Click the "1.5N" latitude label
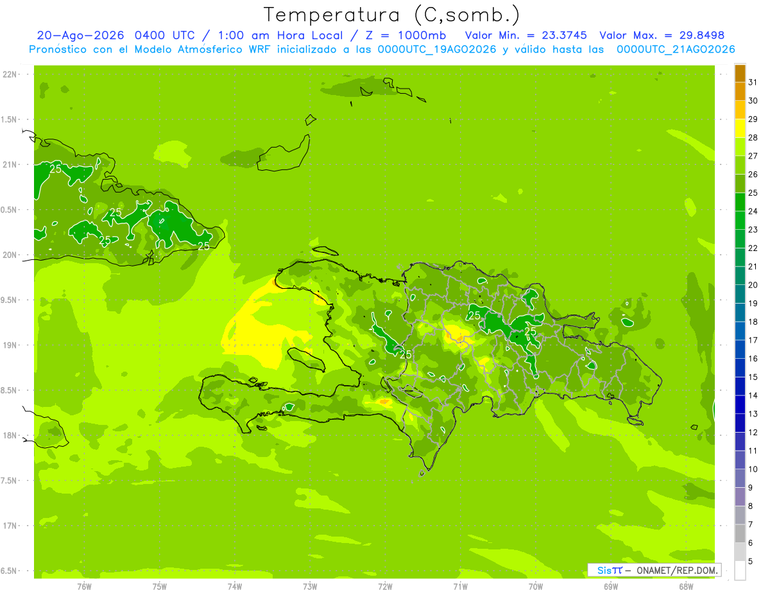The width and height of the screenshot is (770, 595). pos(10,119)
